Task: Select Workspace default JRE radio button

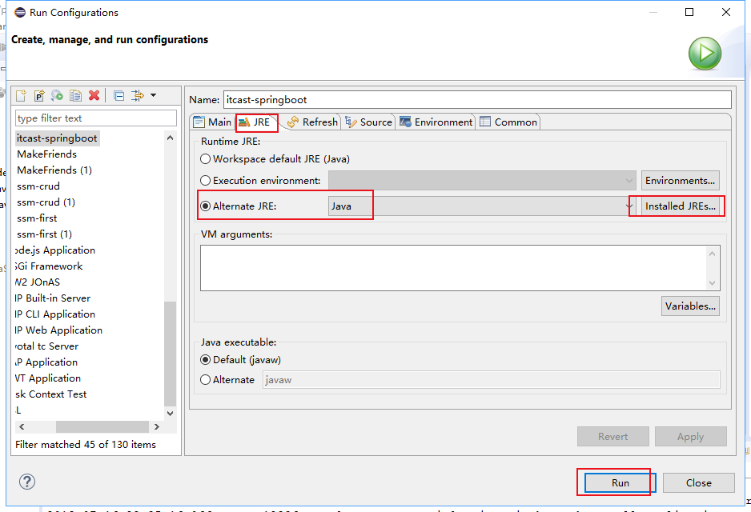Action: (x=205, y=159)
